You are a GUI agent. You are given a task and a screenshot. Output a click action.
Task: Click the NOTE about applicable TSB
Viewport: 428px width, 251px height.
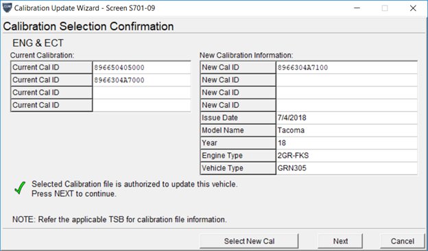pyautogui.click(x=119, y=219)
